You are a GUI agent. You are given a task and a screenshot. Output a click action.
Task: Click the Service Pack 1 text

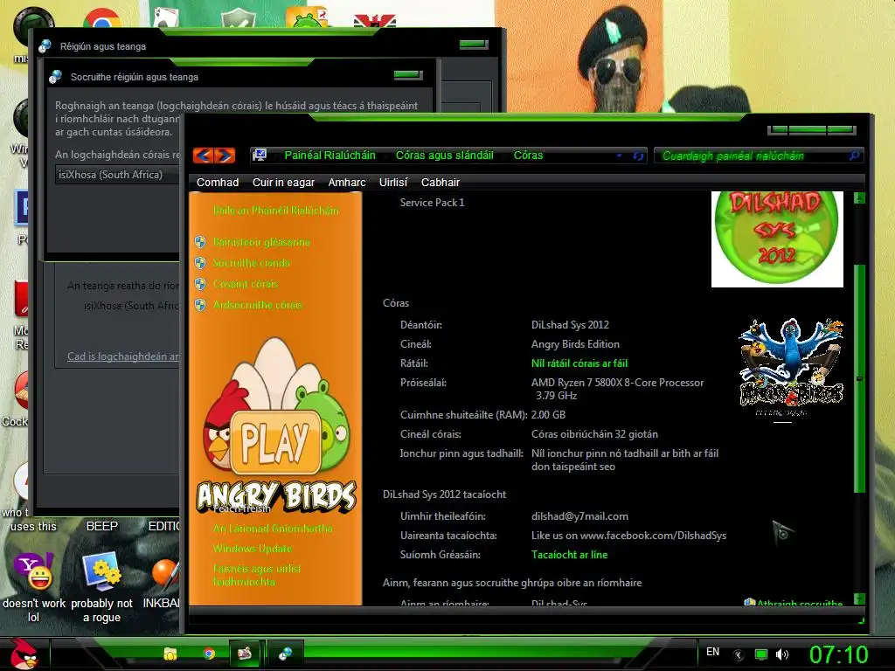[x=432, y=203]
